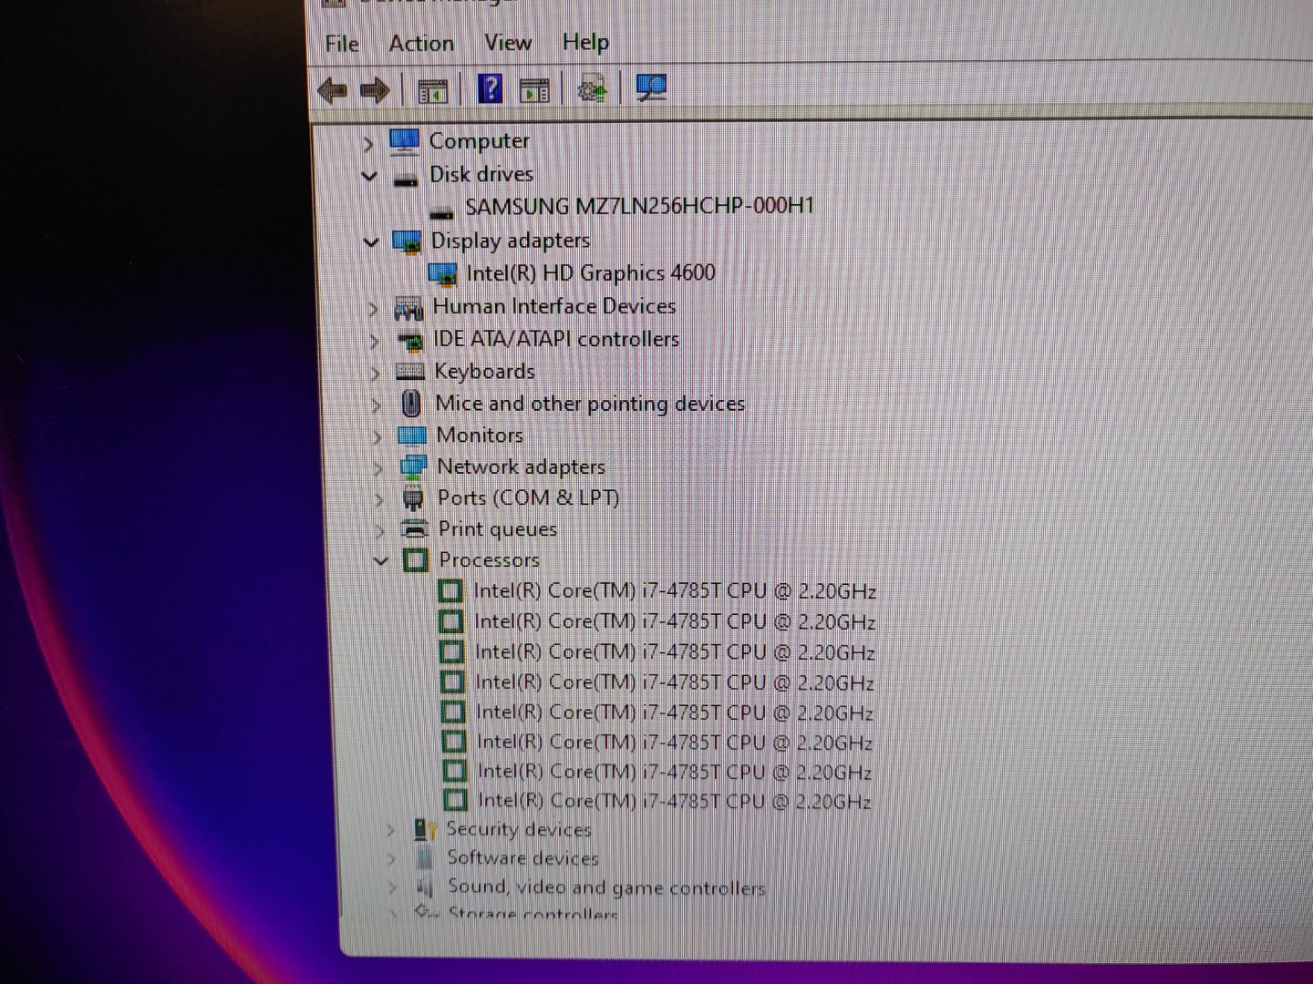Select the Disk drives icon
This screenshot has height=984, width=1313.
click(406, 179)
